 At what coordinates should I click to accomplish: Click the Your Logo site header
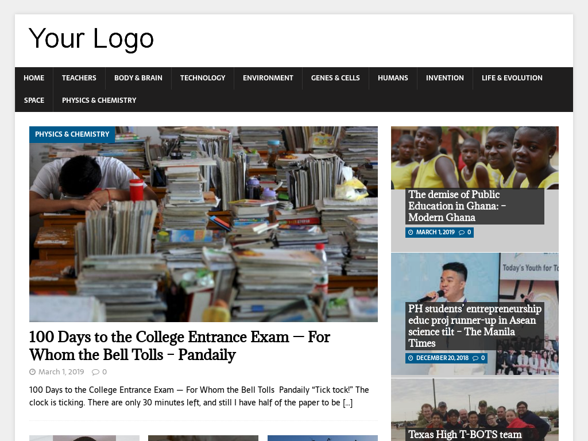[x=91, y=38]
